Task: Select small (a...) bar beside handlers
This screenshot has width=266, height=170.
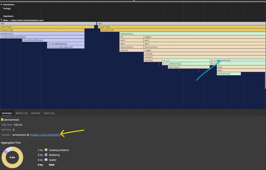Action: 165,60
